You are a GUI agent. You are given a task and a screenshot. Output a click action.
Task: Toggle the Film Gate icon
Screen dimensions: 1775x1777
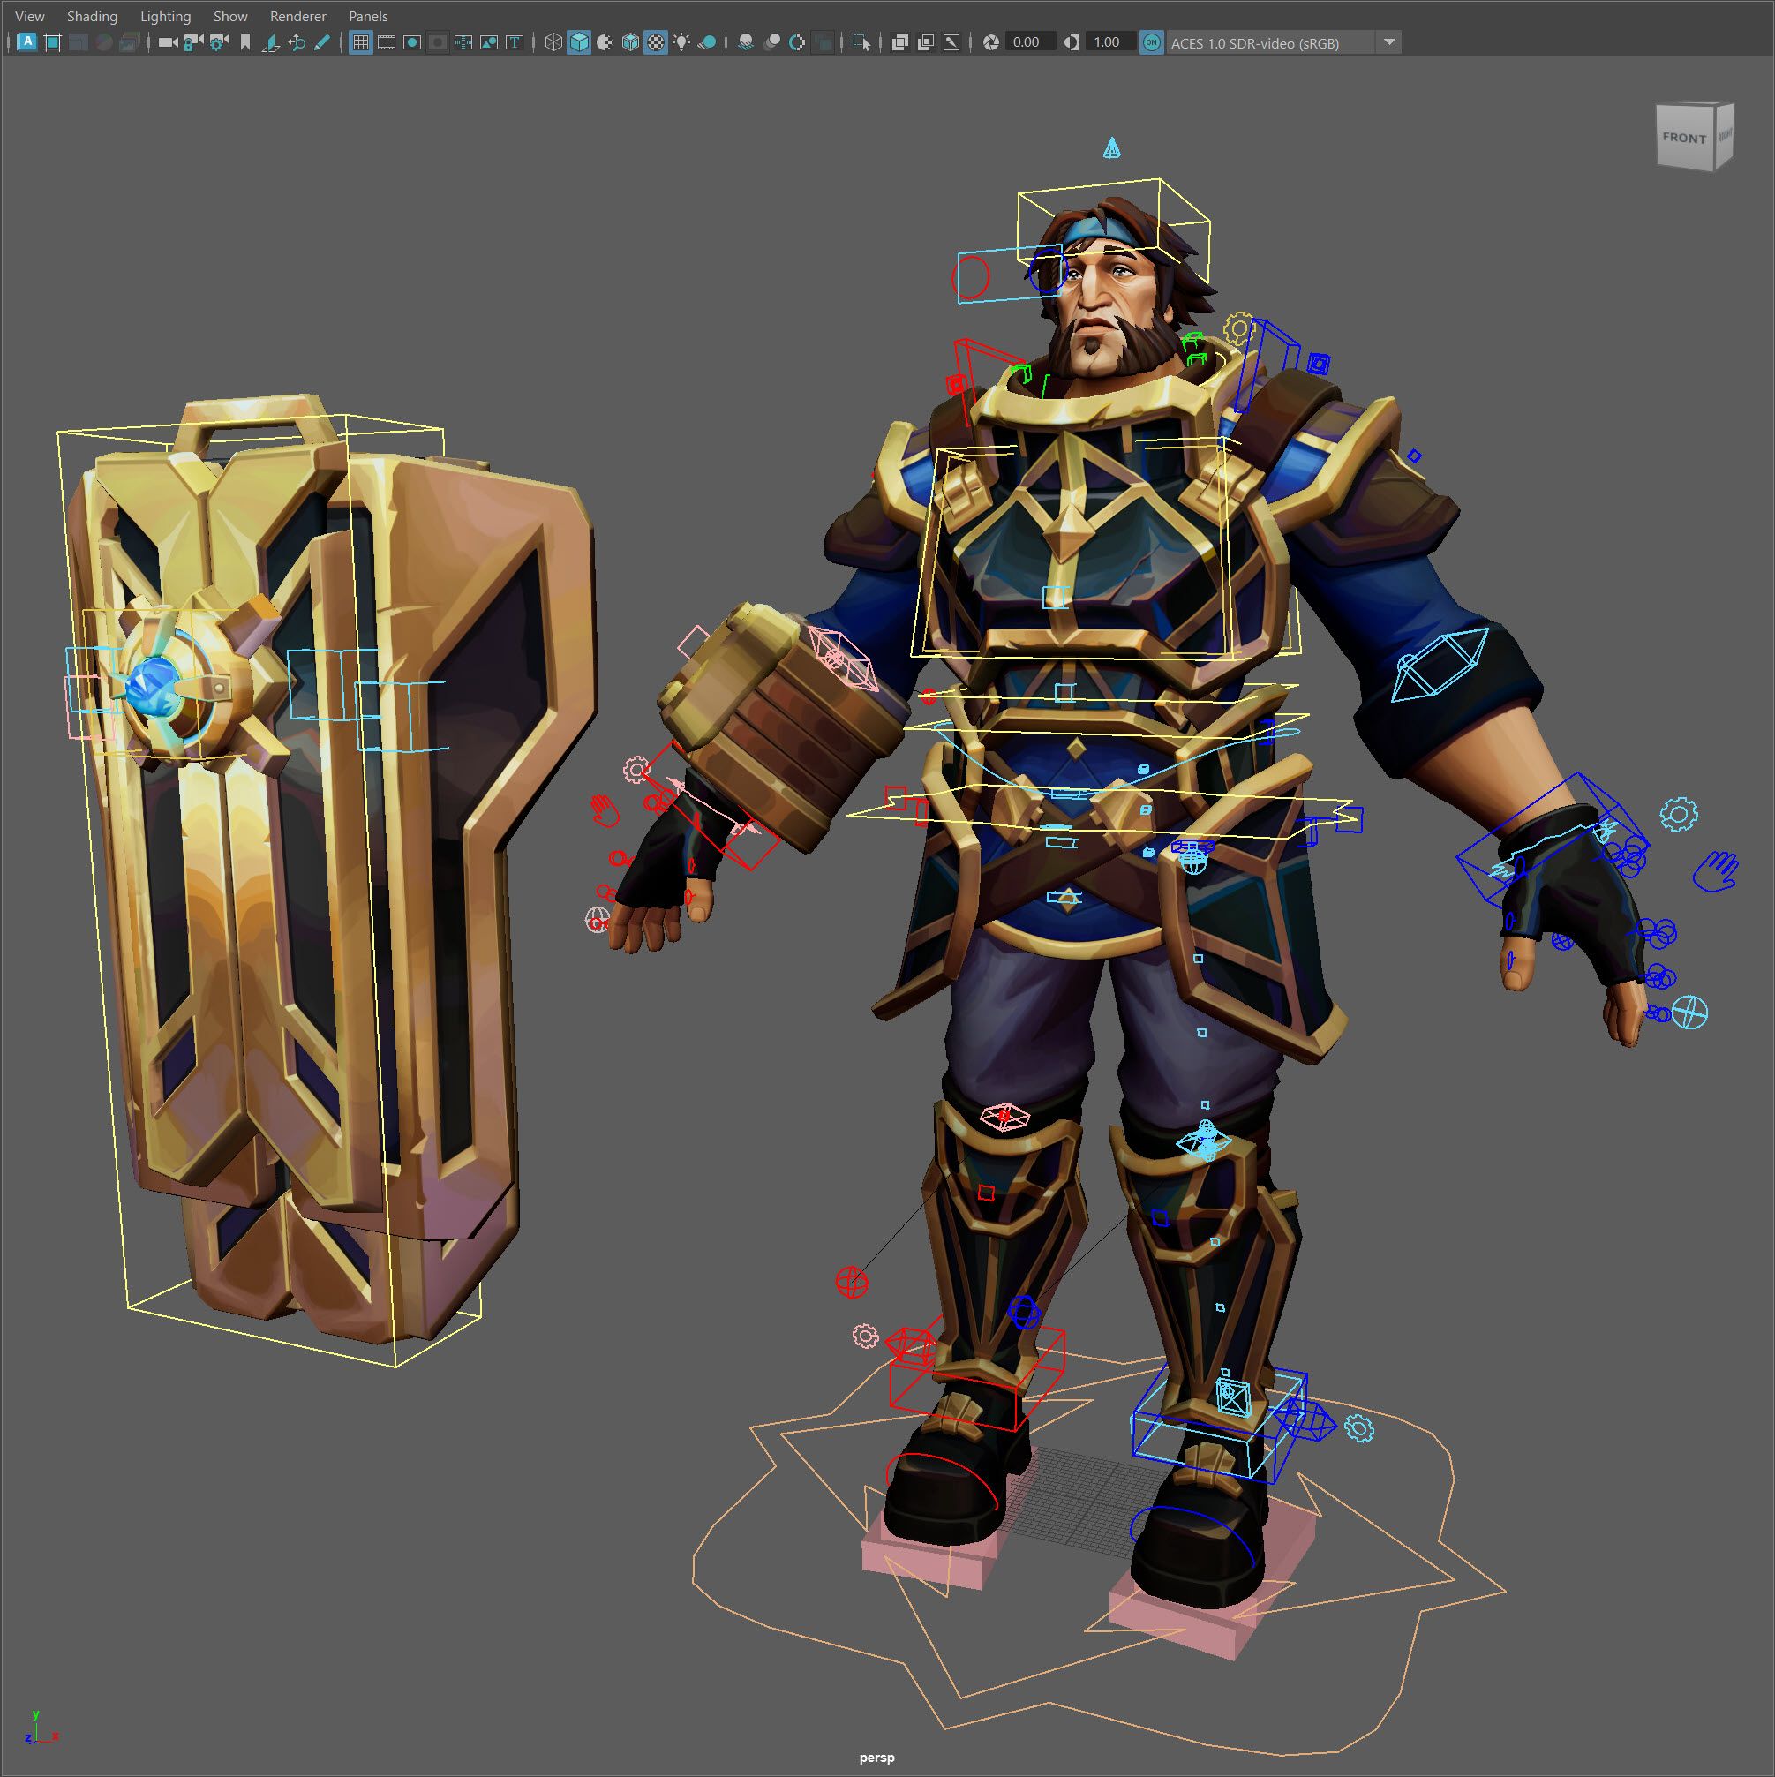point(387,42)
